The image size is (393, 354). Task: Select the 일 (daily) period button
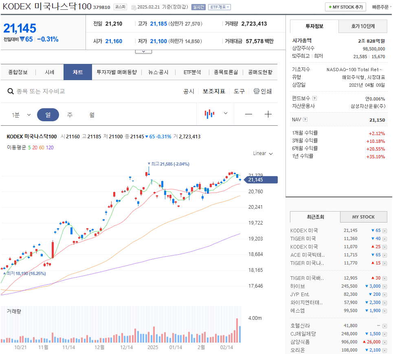tap(48, 114)
